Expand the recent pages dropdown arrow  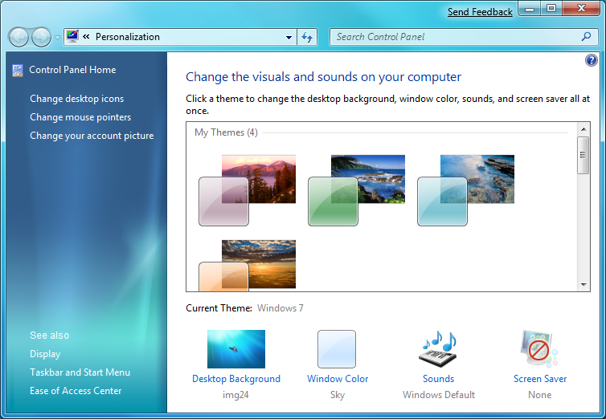click(x=57, y=38)
